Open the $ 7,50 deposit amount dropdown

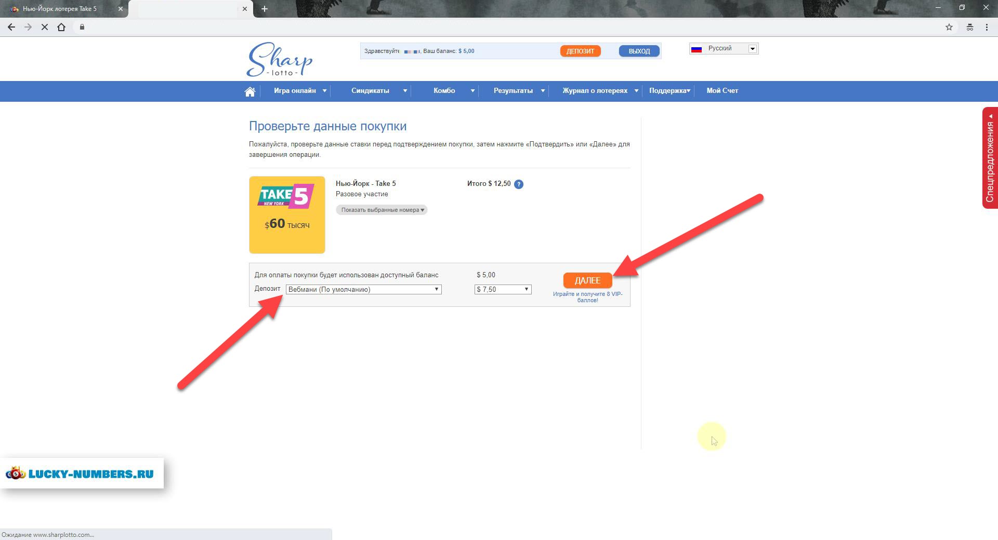point(503,289)
